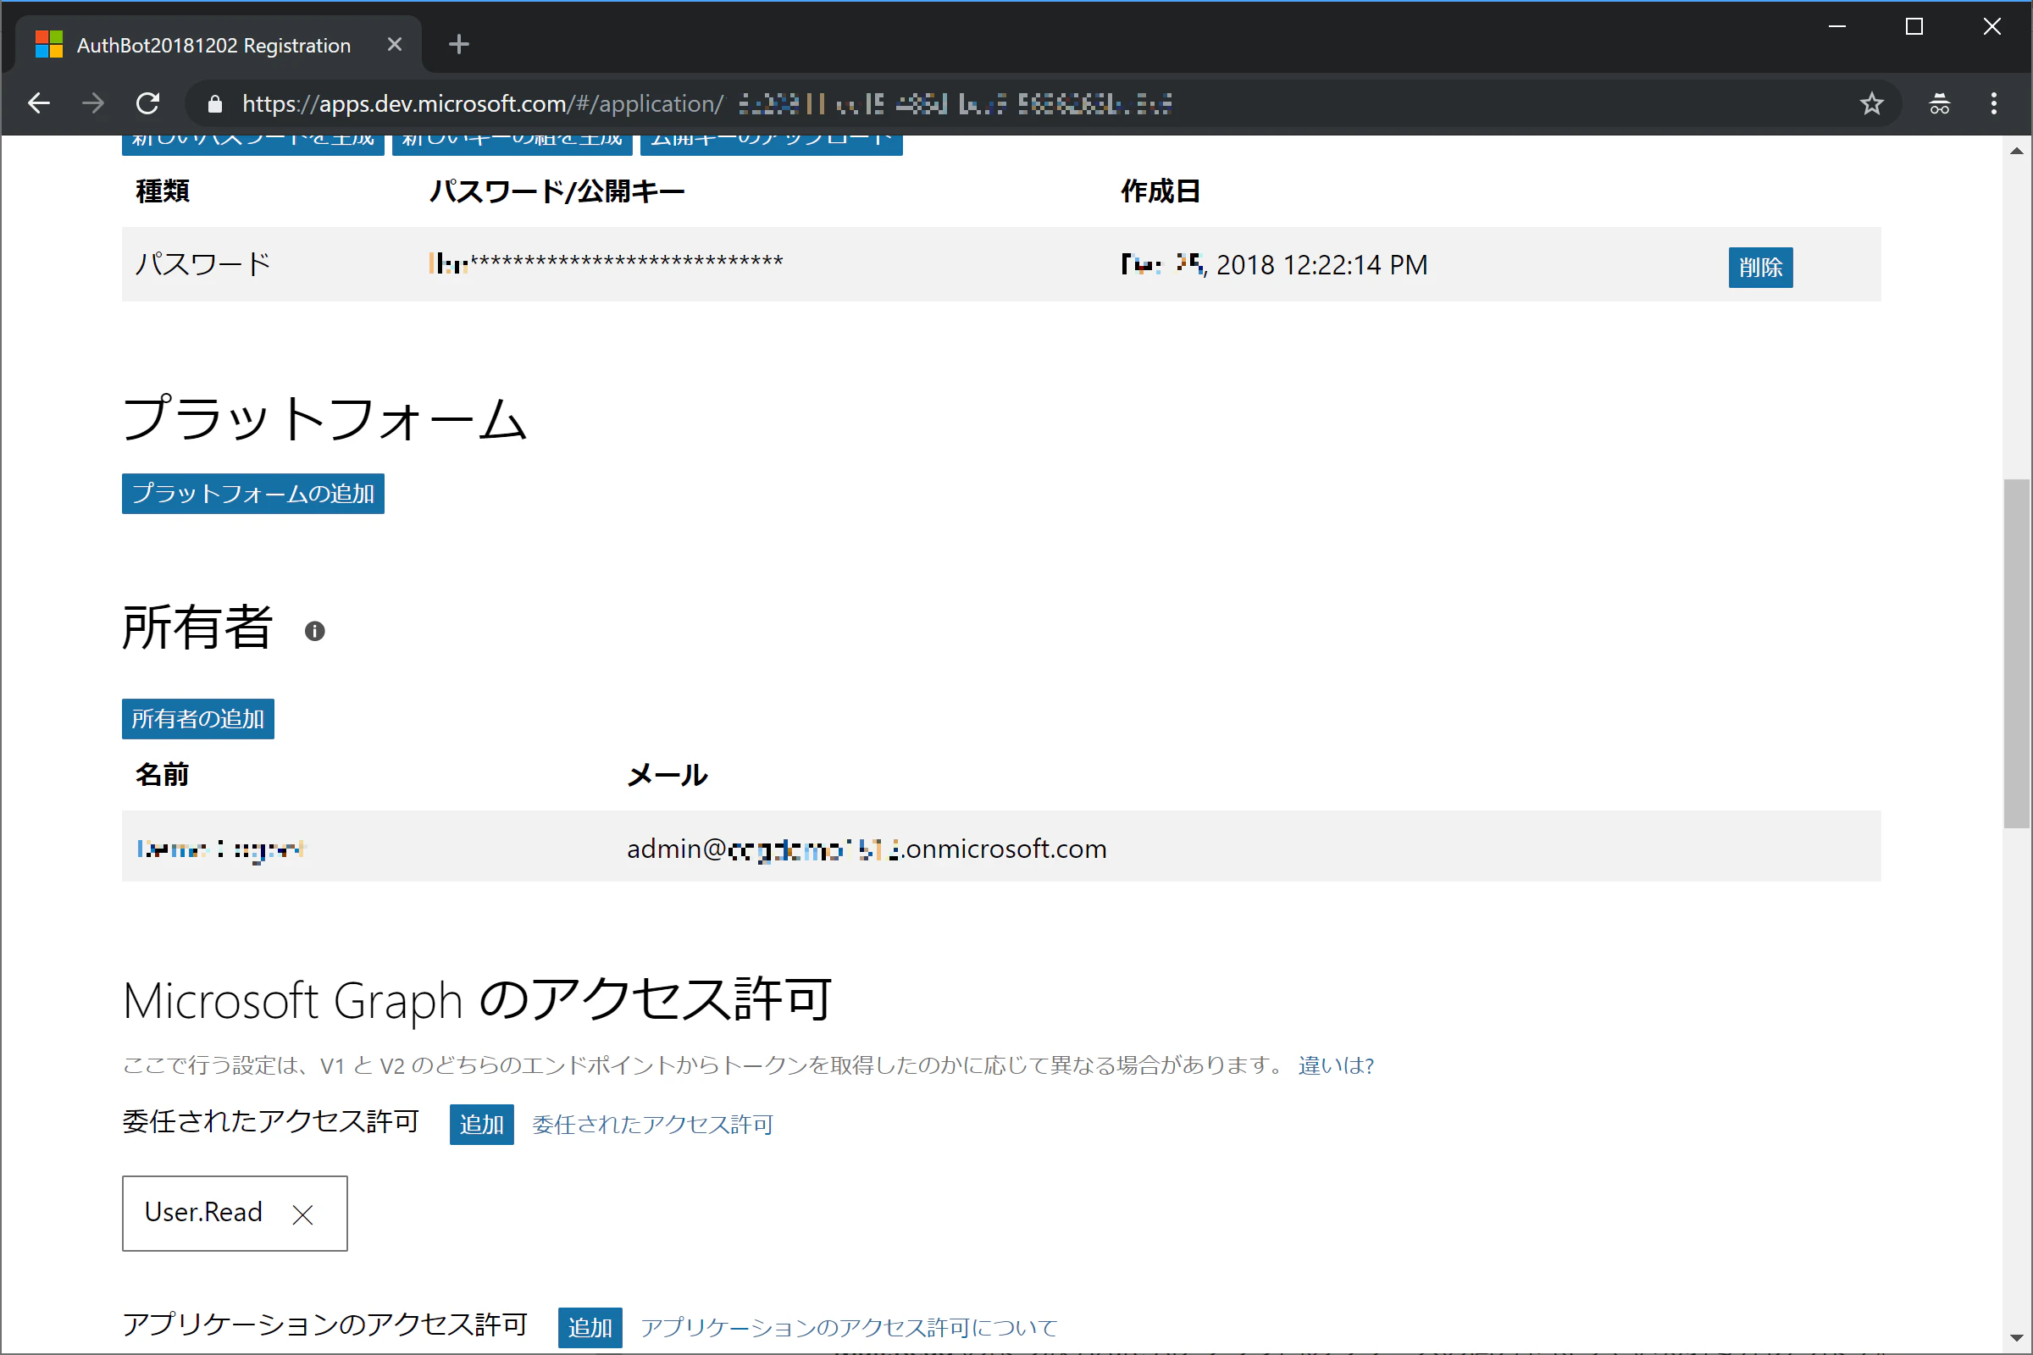Show owner info tooltip icon beside 所有者
The image size is (2033, 1355).
click(x=314, y=631)
